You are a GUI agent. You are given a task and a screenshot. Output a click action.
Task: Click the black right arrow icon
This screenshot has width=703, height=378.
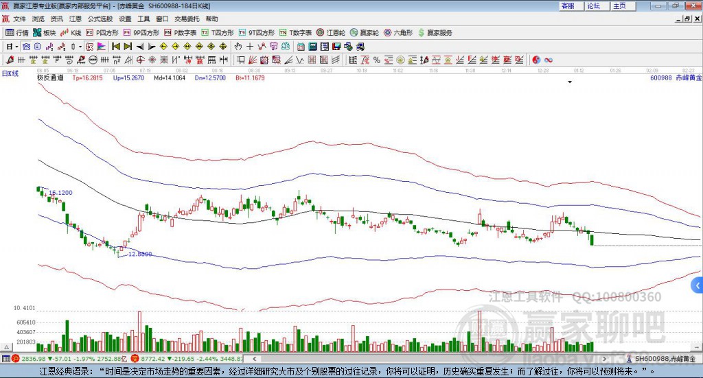tap(152, 47)
